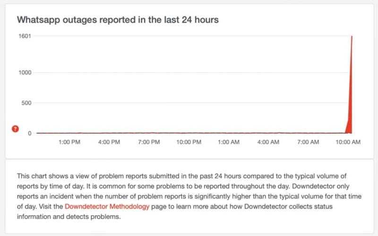The width and height of the screenshot is (378, 236).
Task: Click the 4:00 PM time marker
Action: pyautogui.click(x=109, y=143)
